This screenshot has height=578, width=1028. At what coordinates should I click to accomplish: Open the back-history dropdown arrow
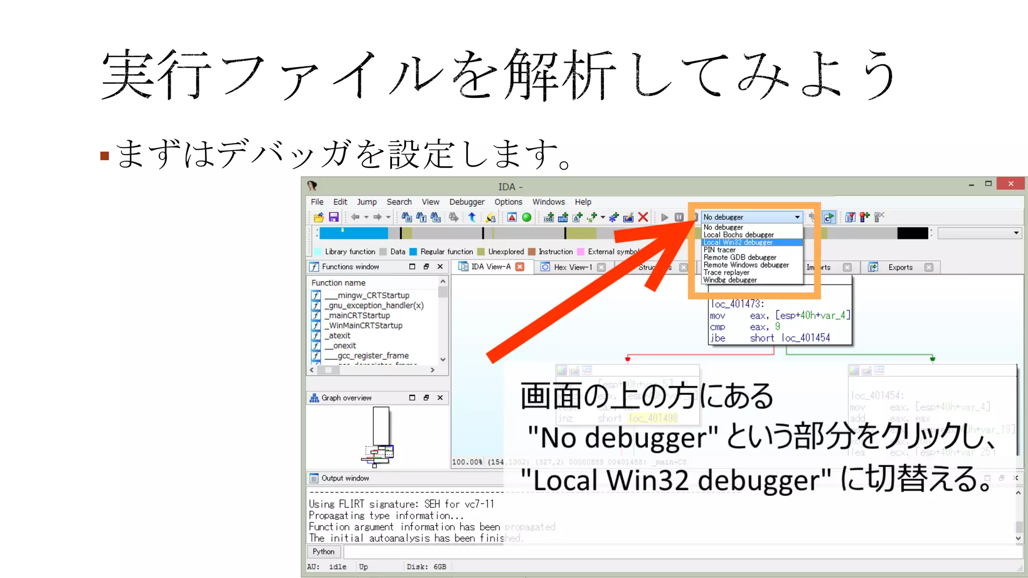[x=366, y=217]
